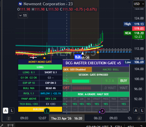Click the white triangle marker above BUY

[83, 53]
